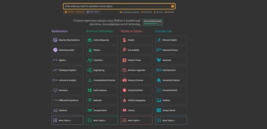Click the Household Math calculator icon
The height and width of the screenshot is (129, 267).
click(x=159, y=90)
